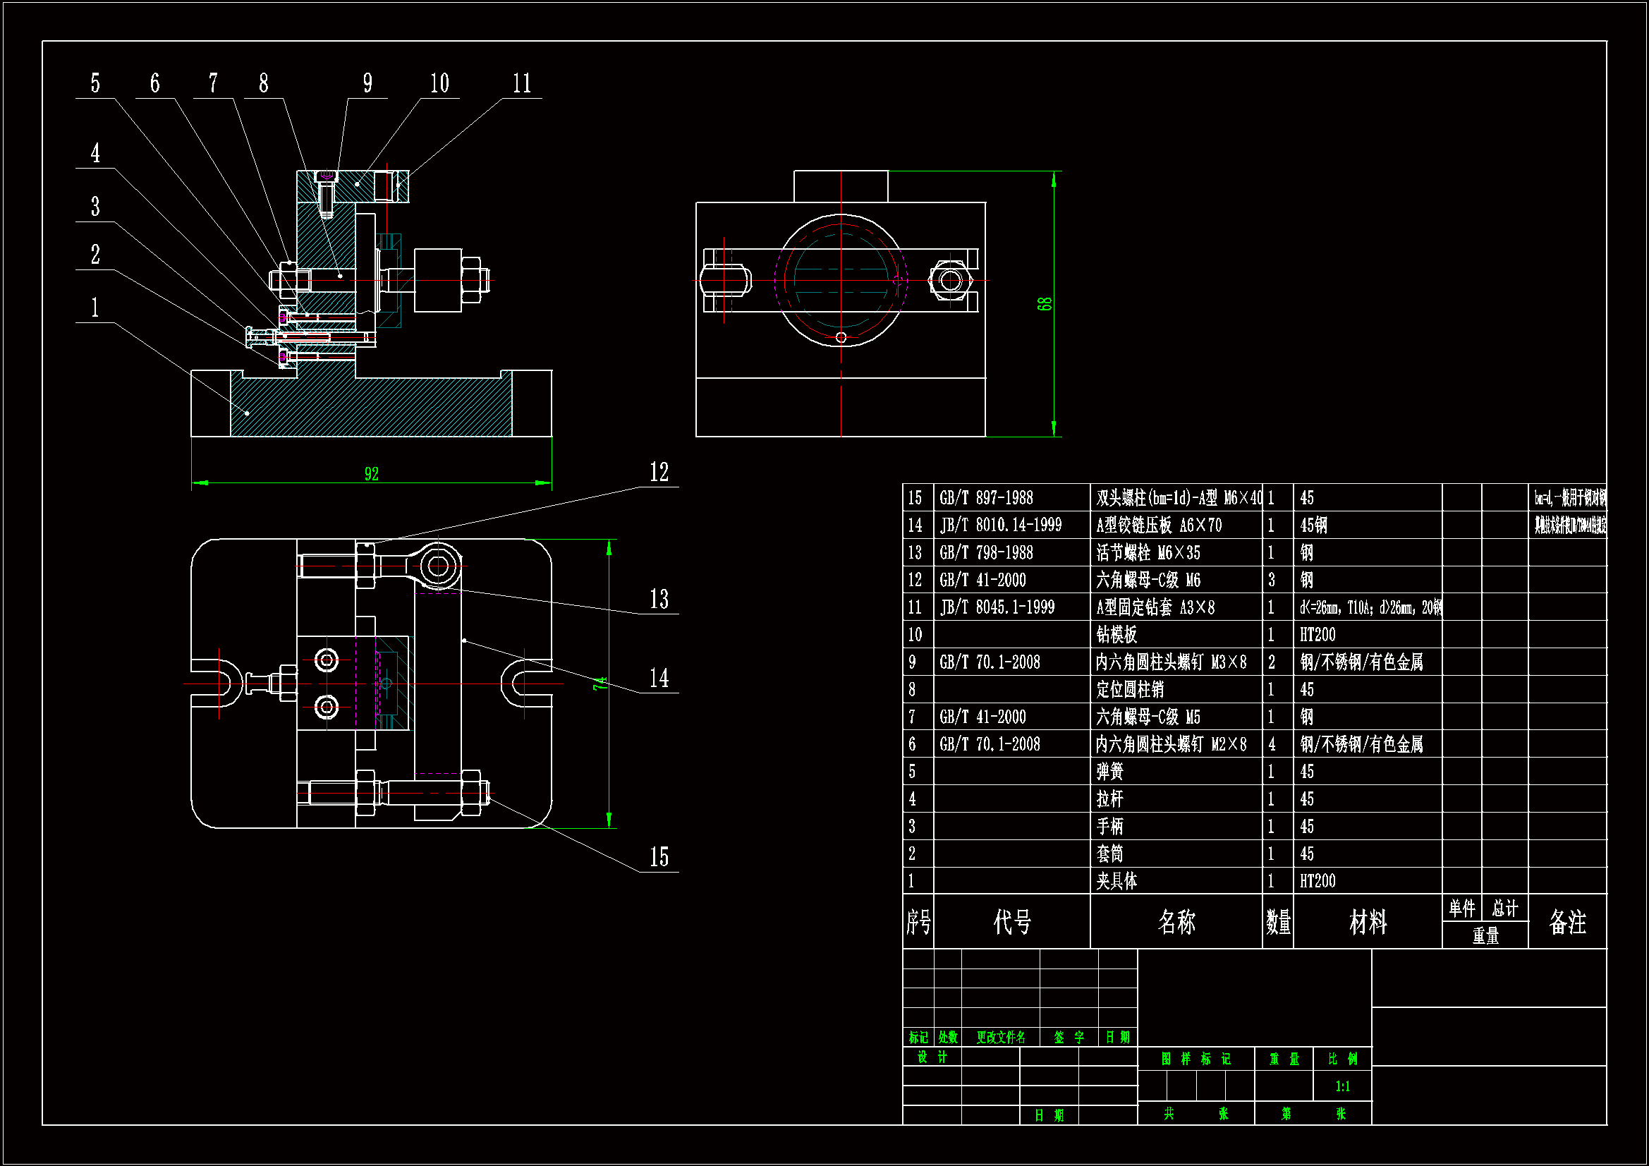Click the 设计 label in title block

[x=932, y=1057]
